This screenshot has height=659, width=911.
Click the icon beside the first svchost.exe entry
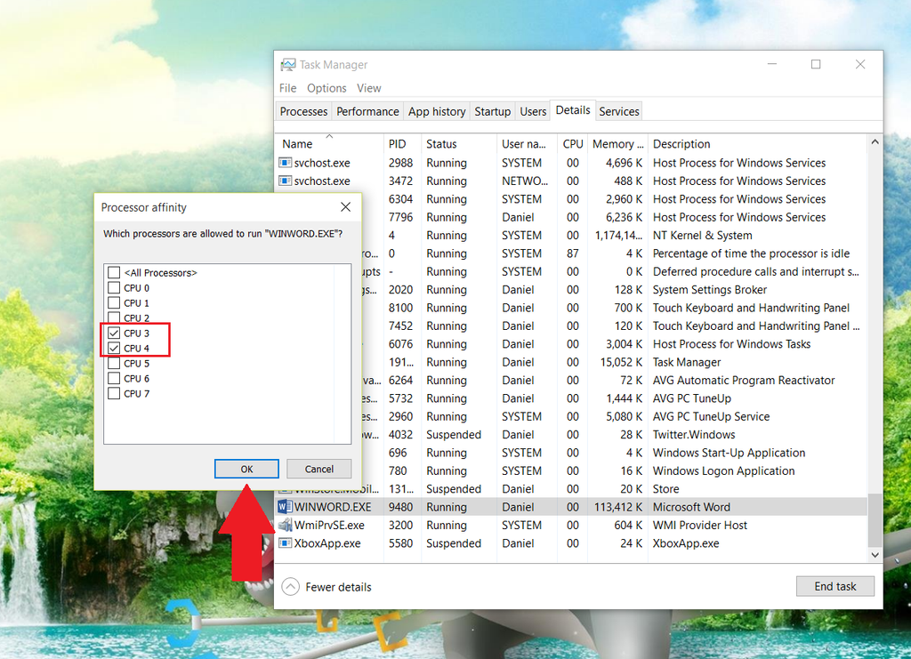click(286, 163)
